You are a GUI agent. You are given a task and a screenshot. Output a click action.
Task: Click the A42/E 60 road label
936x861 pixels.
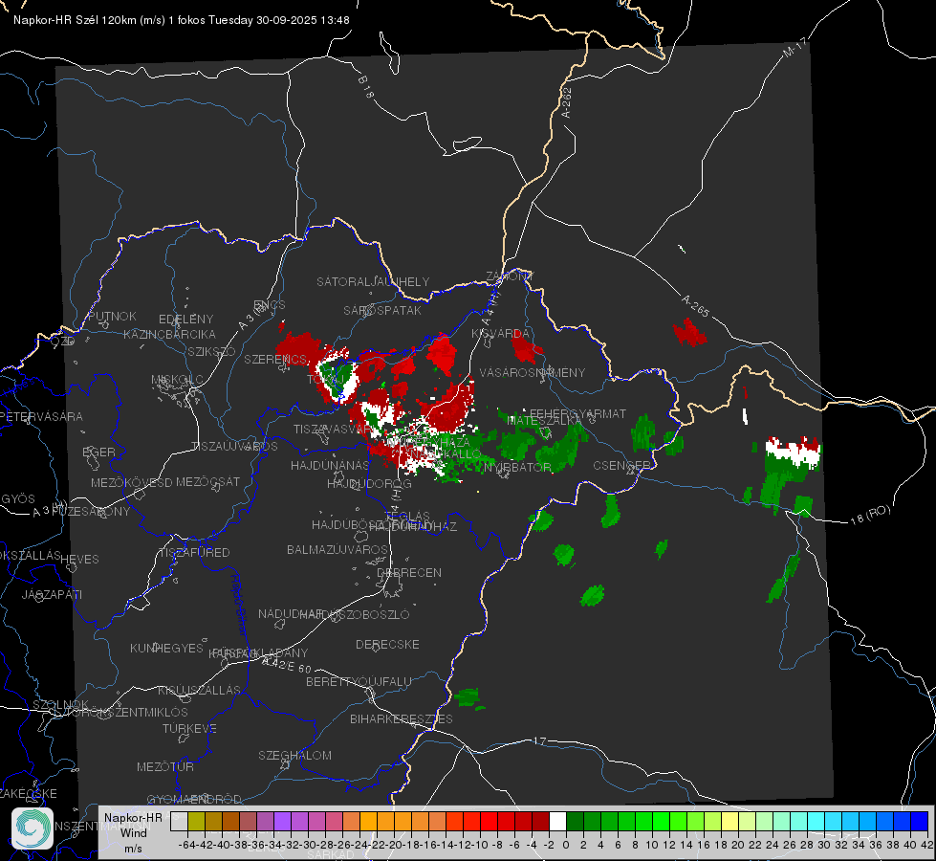(x=287, y=665)
